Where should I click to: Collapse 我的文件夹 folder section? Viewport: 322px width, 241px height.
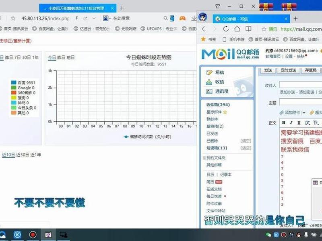204,158
